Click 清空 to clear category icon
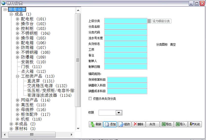Image resolution: width=206 pixels, height=140 pixels. coord(173,45)
